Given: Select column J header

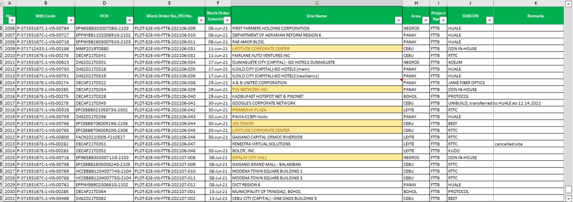Looking at the screenshot, I should point(470,3).
